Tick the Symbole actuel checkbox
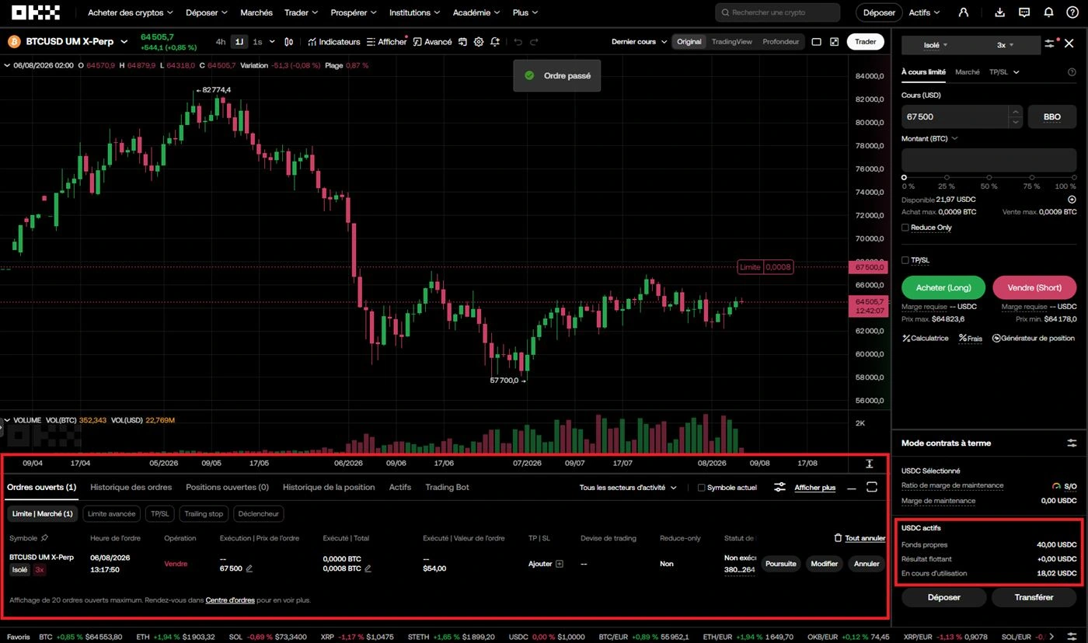The width and height of the screenshot is (1088, 643). pos(702,488)
